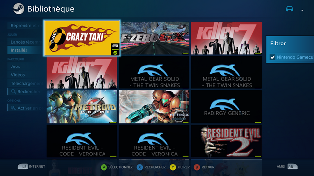This screenshot has height=176, width=314.
Task: Click the LB Internet shoulder icon
Action: [23, 166]
